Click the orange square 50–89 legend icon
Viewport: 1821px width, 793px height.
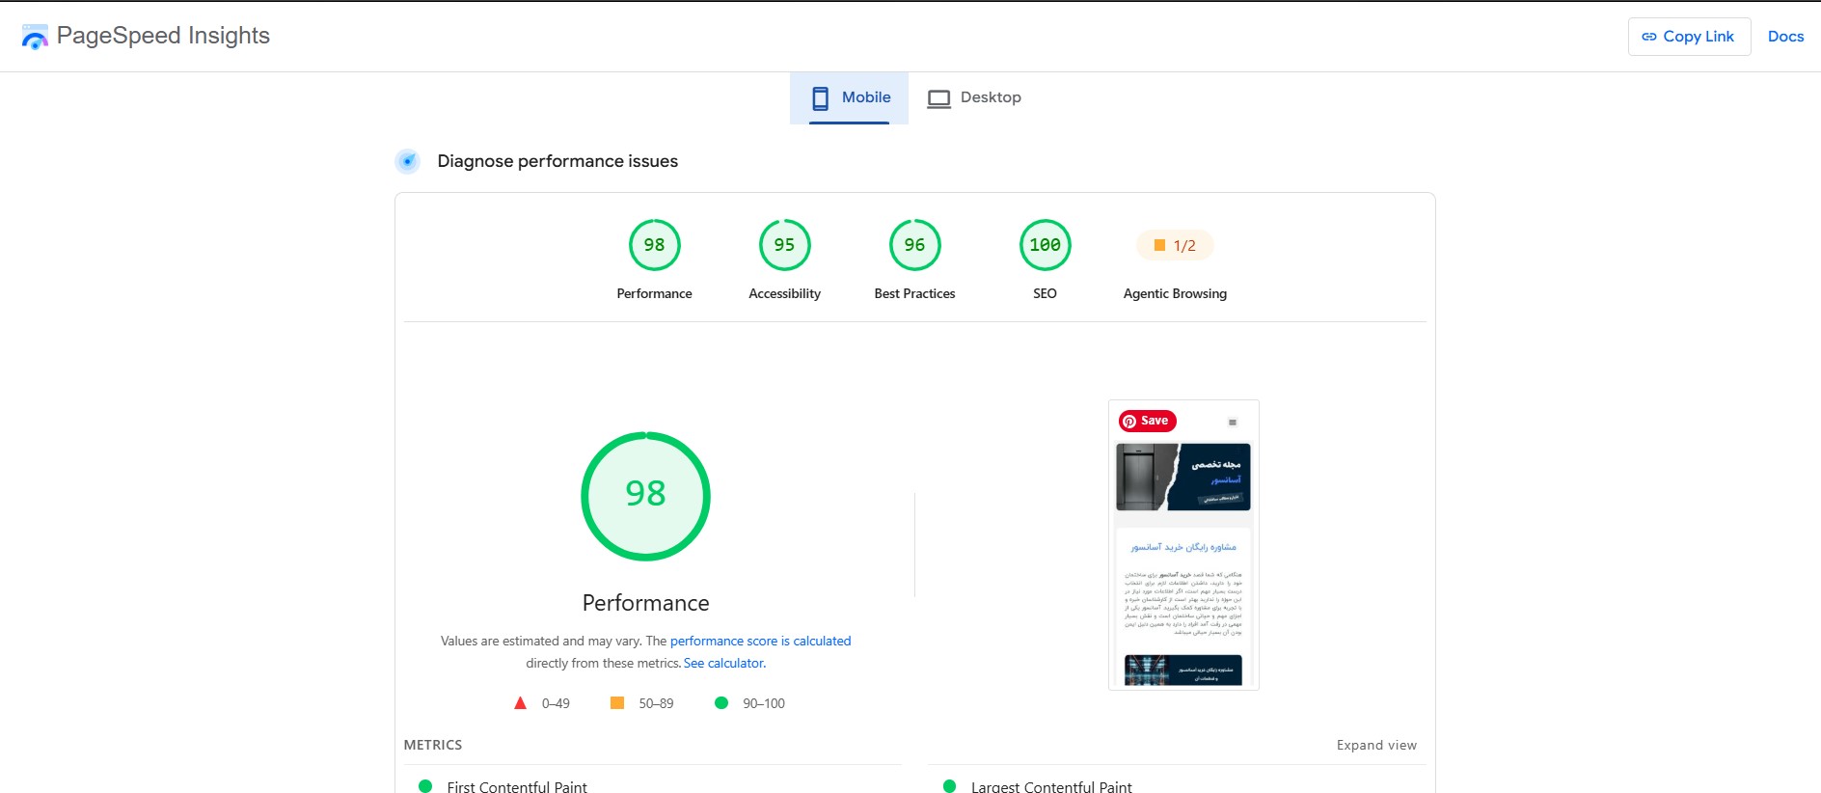coord(617,703)
